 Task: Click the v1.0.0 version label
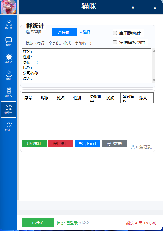click(84, 222)
